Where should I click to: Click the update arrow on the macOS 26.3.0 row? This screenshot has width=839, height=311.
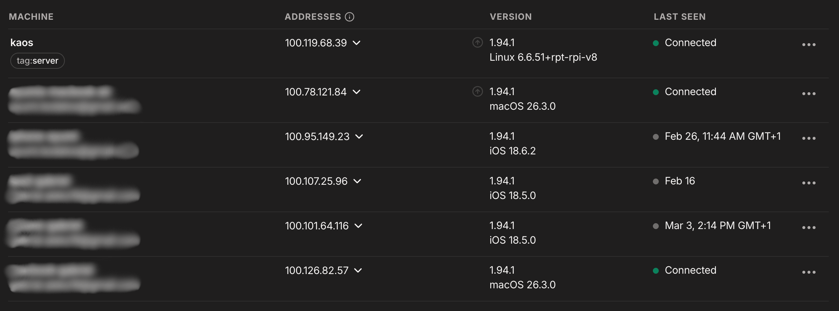[477, 92]
